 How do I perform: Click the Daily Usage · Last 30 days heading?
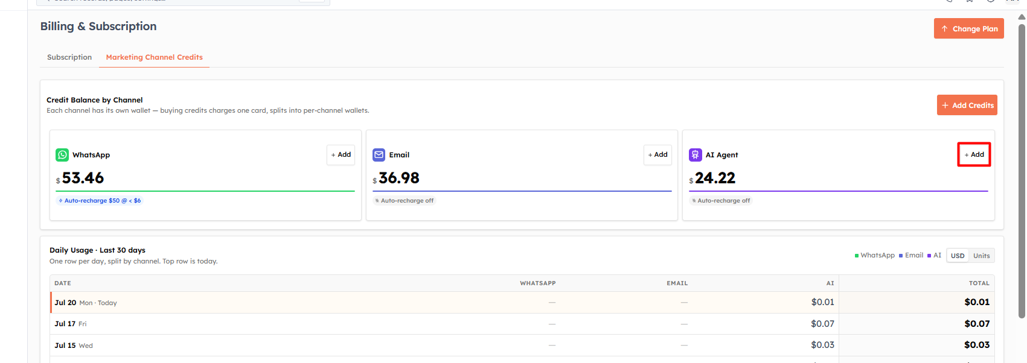97,250
